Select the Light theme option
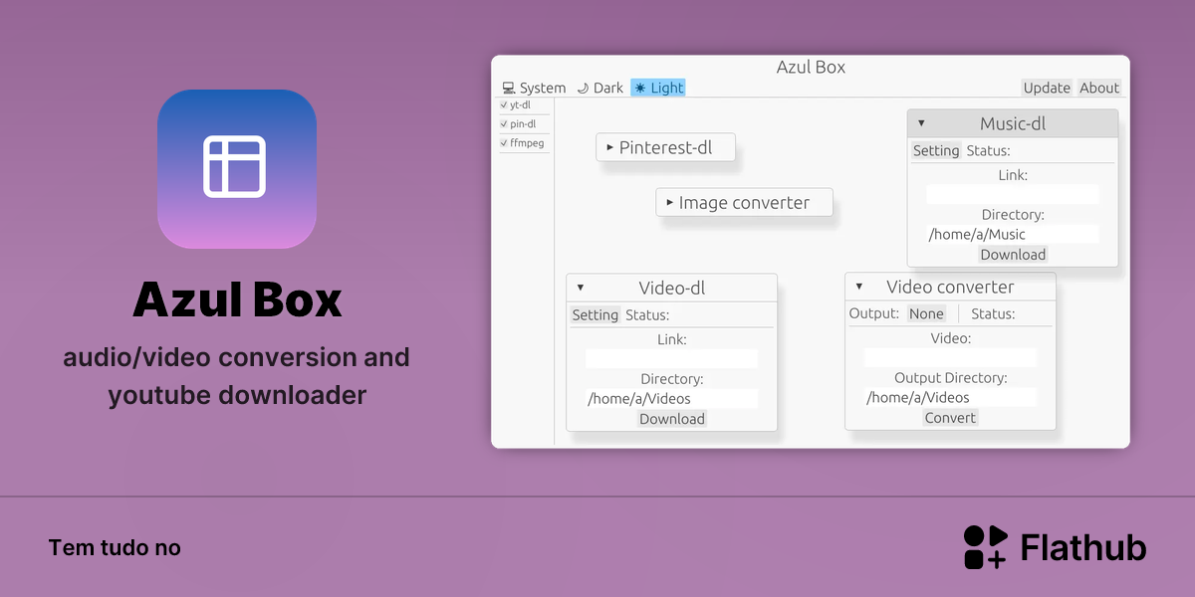The height and width of the screenshot is (597, 1195). pos(658,88)
